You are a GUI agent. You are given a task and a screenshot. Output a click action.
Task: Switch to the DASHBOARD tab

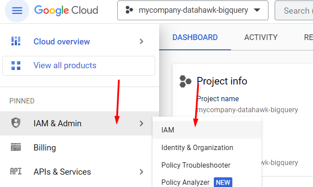[x=195, y=37]
